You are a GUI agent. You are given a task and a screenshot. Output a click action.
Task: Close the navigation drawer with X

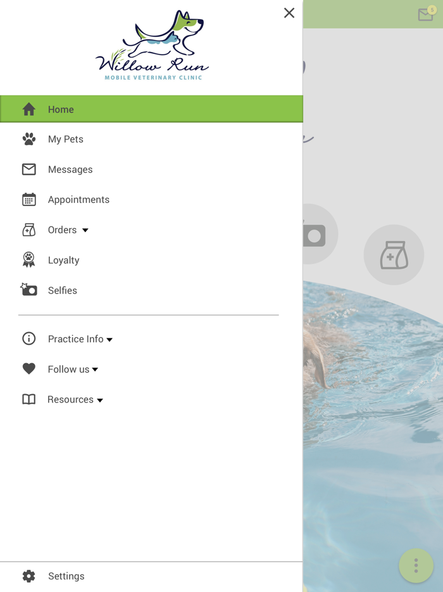tap(289, 13)
